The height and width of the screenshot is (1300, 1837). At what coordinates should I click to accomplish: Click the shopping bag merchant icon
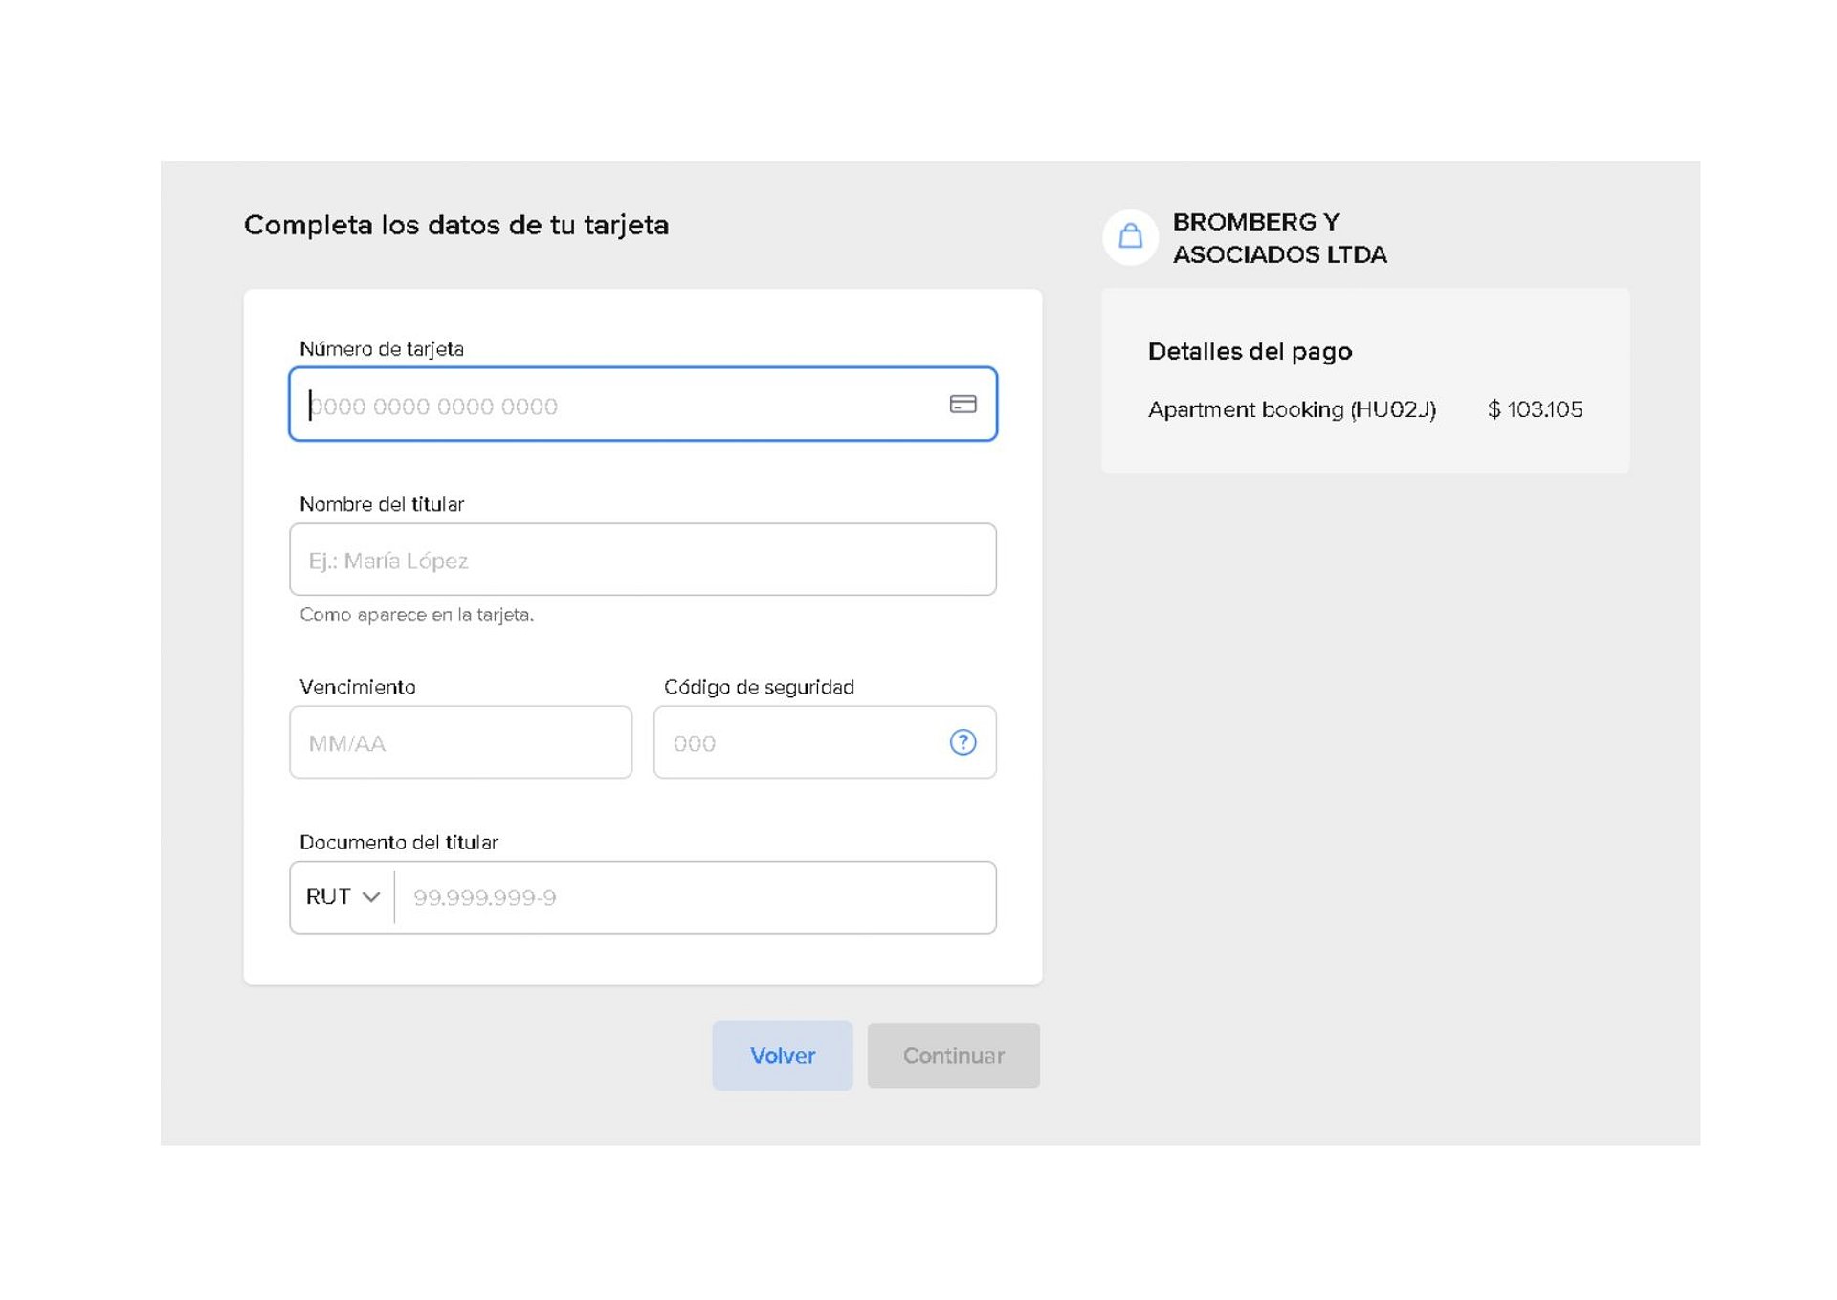pos(1130,236)
